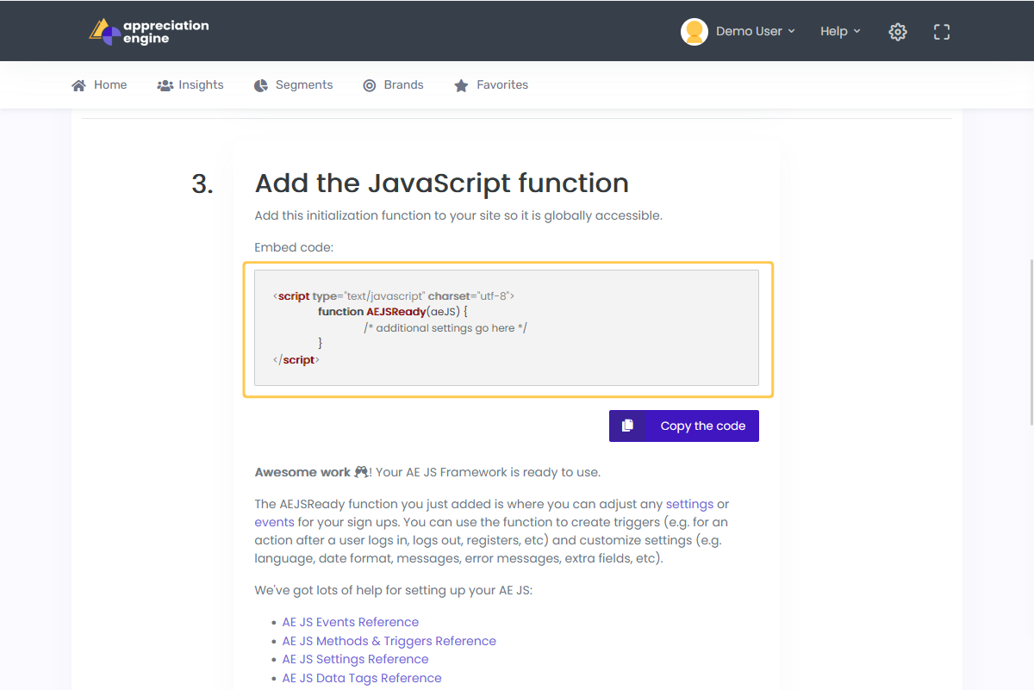Click the Demo User avatar
Screen dimensions: 1034x690
point(695,31)
